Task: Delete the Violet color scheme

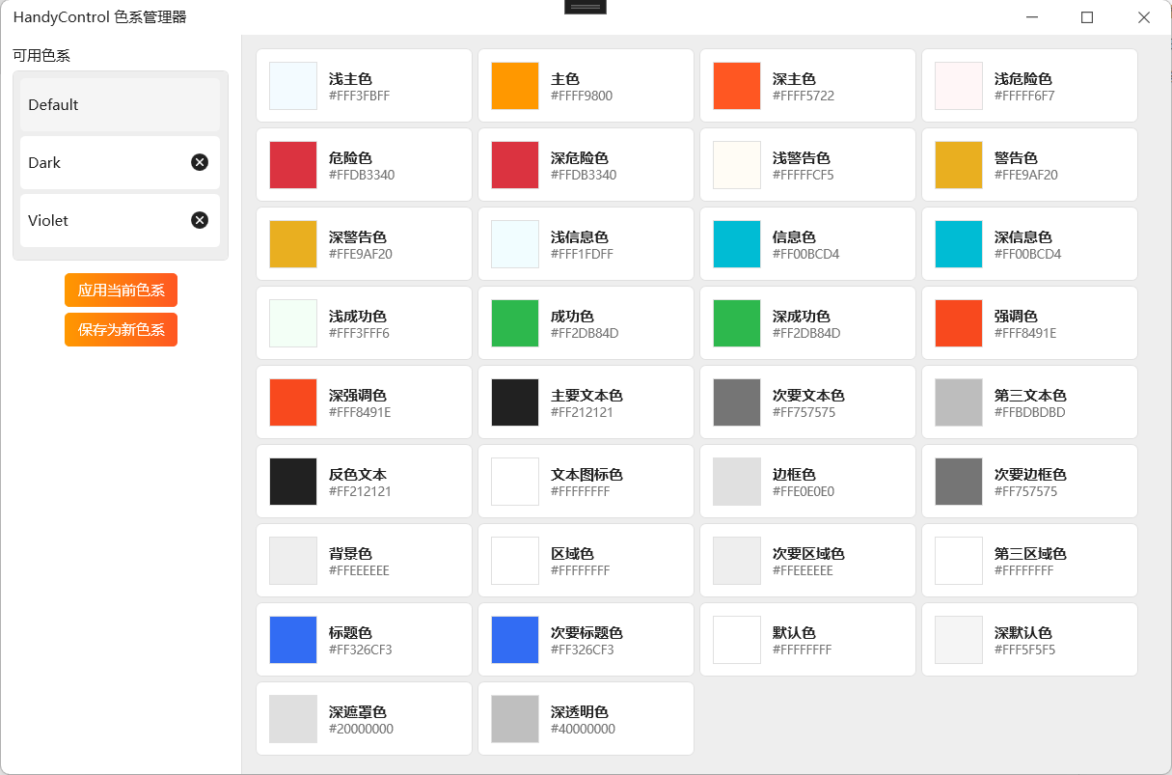Action: (200, 220)
